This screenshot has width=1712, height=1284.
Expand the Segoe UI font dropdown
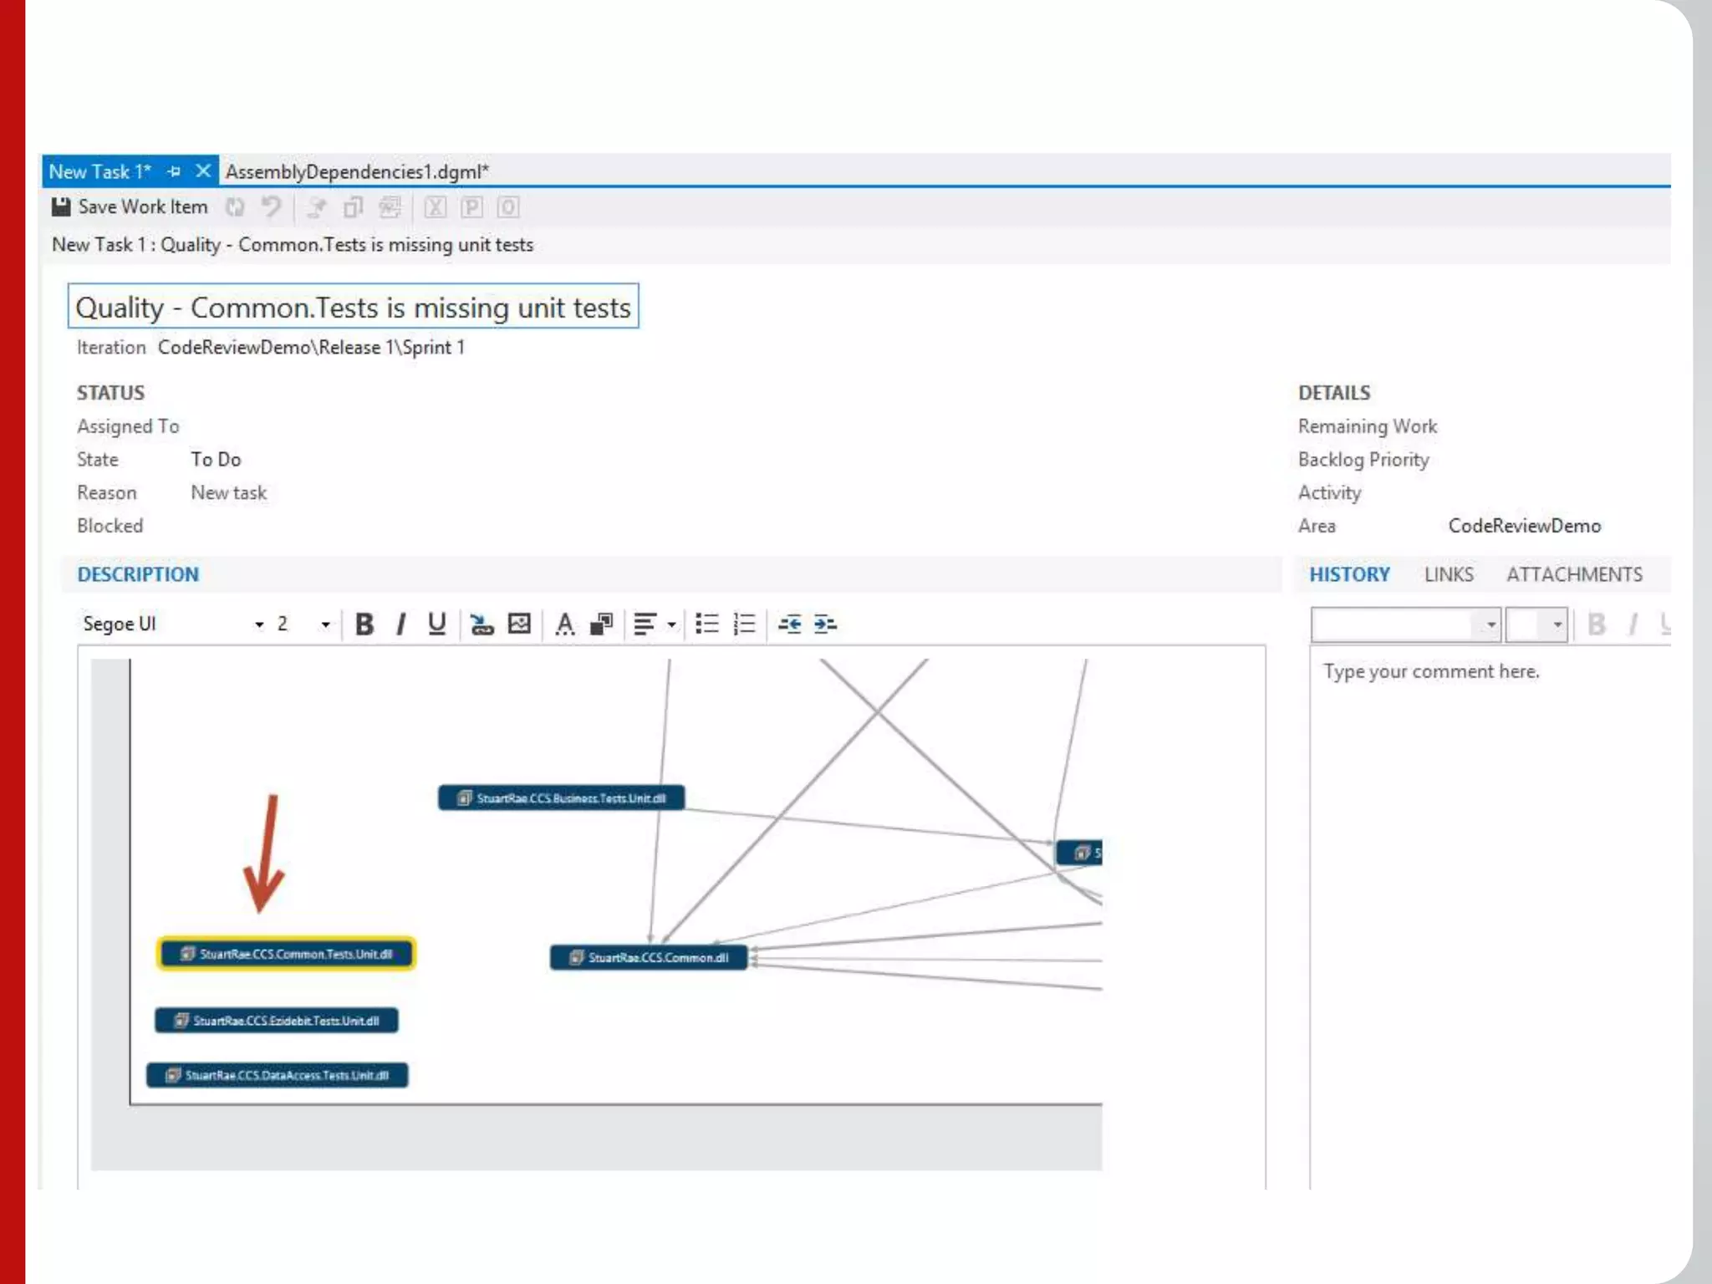[259, 624]
